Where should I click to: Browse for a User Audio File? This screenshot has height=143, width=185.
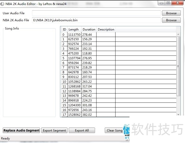[x=171, y=13]
